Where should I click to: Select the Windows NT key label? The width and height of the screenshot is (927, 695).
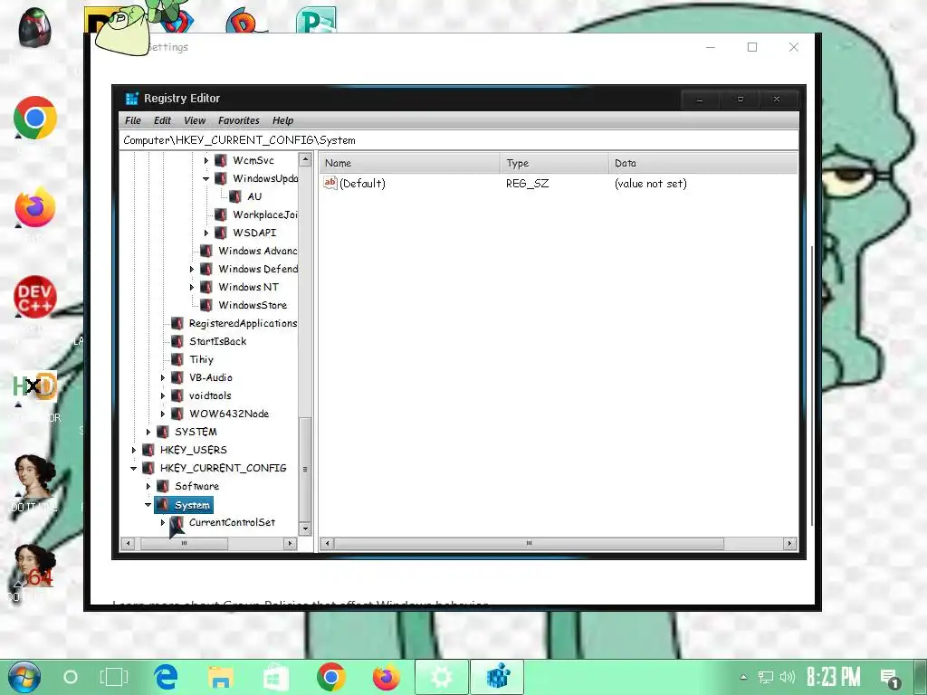(x=248, y=287)
